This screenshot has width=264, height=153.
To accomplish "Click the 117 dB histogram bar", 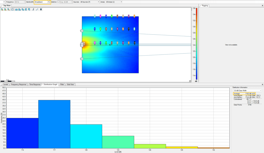I will [54, 124].
